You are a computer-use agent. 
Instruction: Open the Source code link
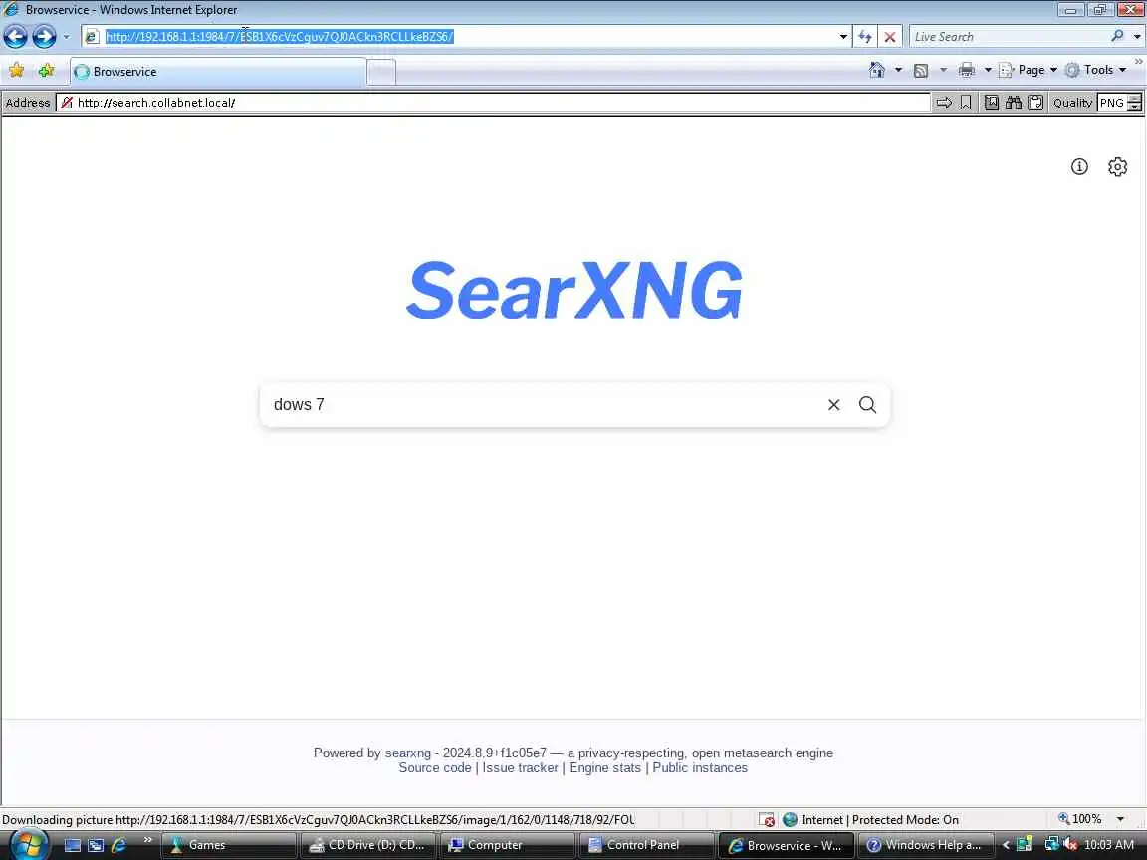[434, 767]
